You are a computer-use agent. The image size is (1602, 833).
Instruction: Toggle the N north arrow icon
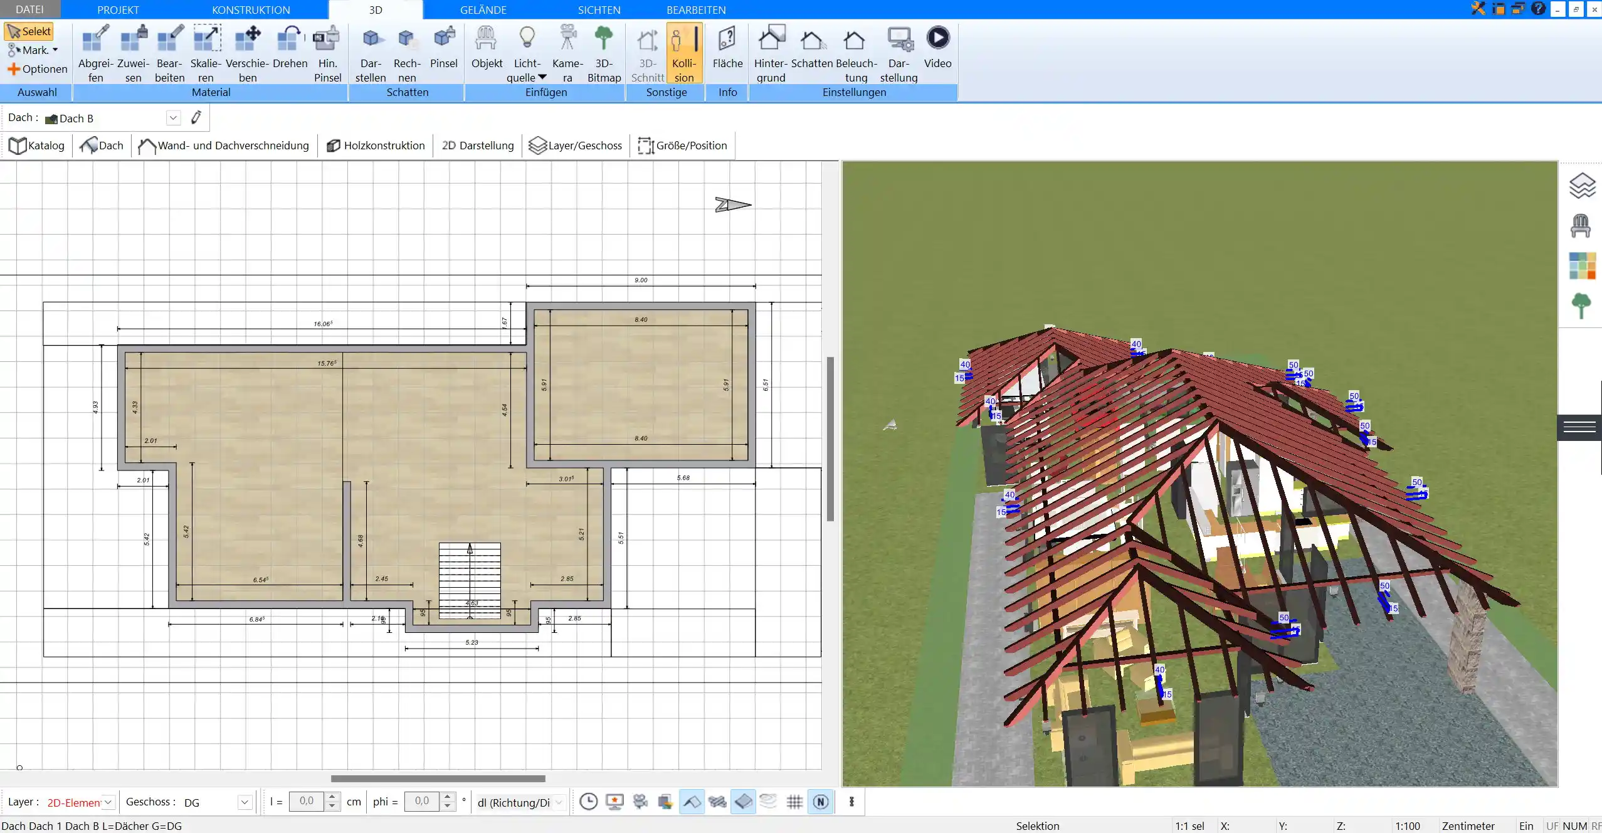click(x=821, y=802)
